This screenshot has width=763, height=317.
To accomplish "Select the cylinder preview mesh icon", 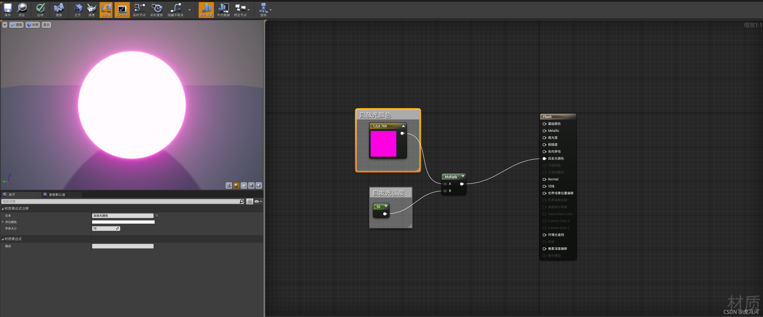I will tap(229, 185).
